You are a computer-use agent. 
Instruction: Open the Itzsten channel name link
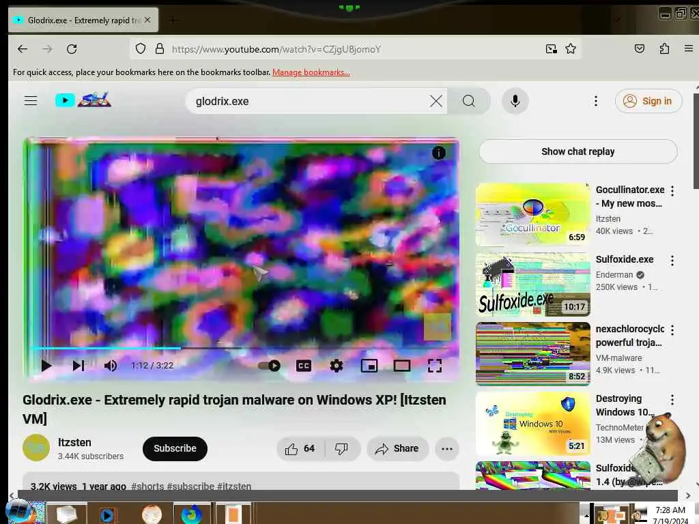point(74,442)
